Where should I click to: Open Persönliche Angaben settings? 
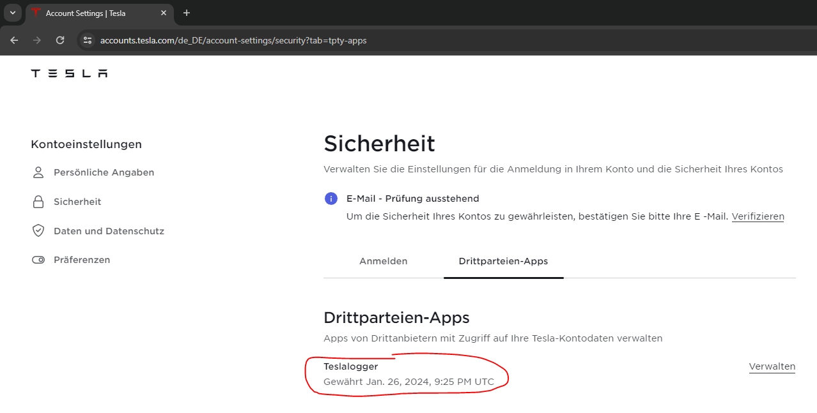point(104,172)
